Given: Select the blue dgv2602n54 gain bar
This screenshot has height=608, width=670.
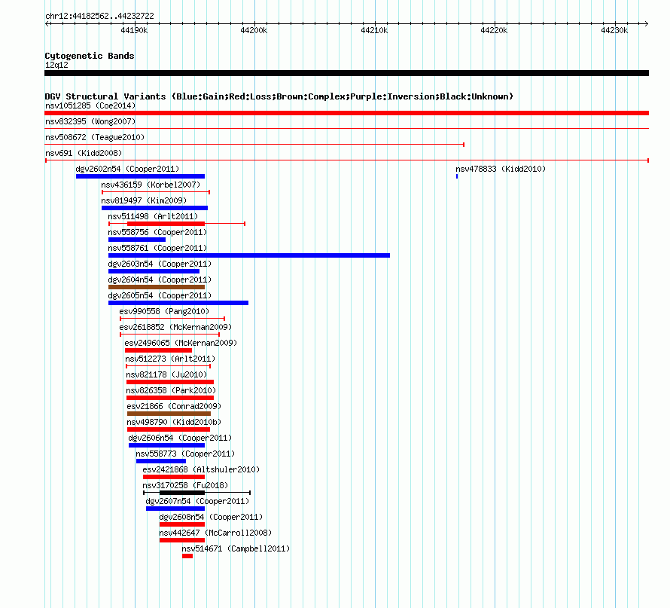Looking at the screenshot, I should pyautogui.click(x=140, y=176).
